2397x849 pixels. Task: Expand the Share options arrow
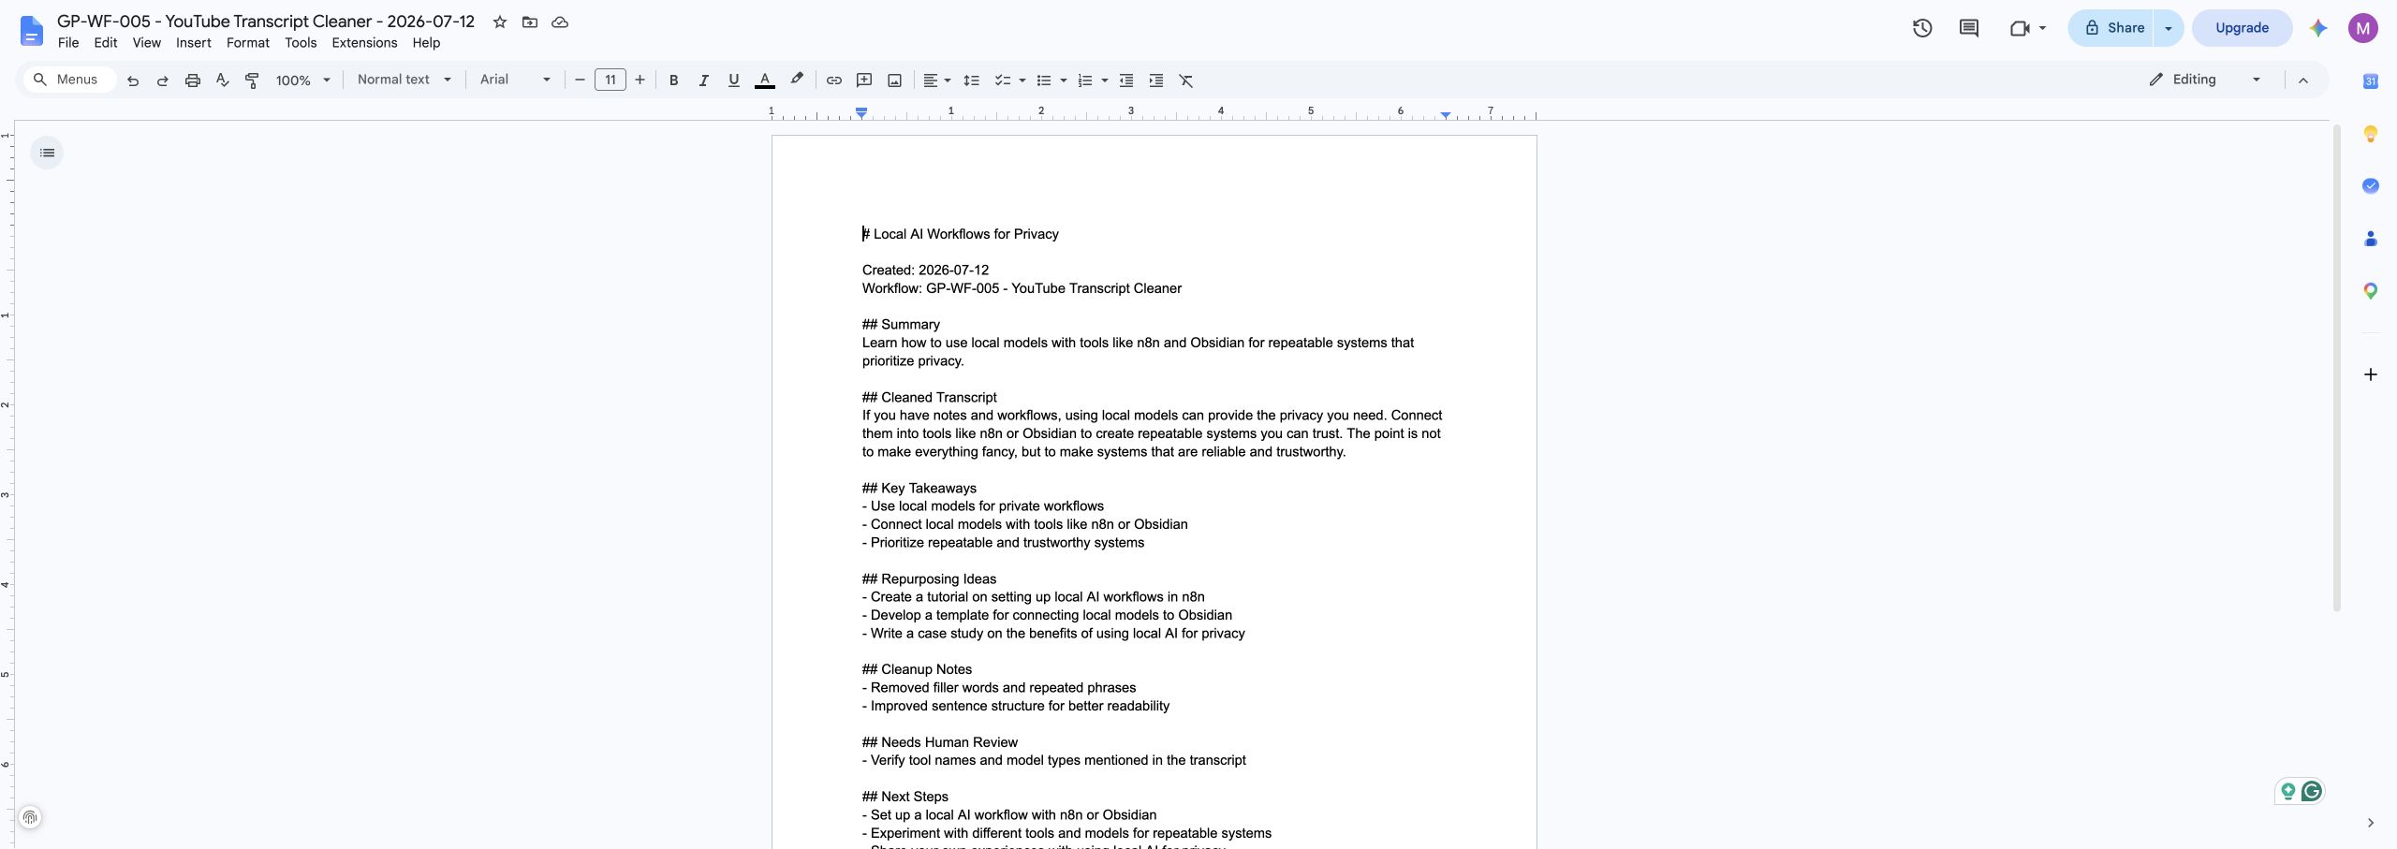(x=2169, y=28)
